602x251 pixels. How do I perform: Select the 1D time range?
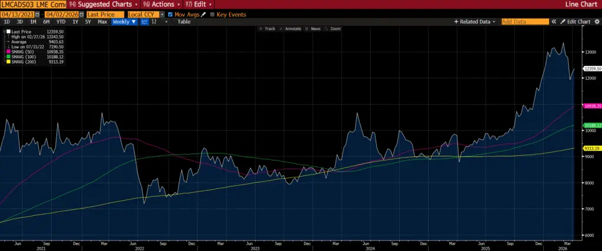pyautogui.click(x=7, y=22)
